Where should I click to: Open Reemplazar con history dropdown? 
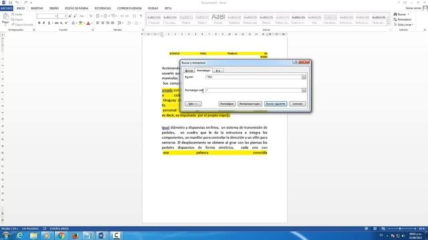(304, 91)
